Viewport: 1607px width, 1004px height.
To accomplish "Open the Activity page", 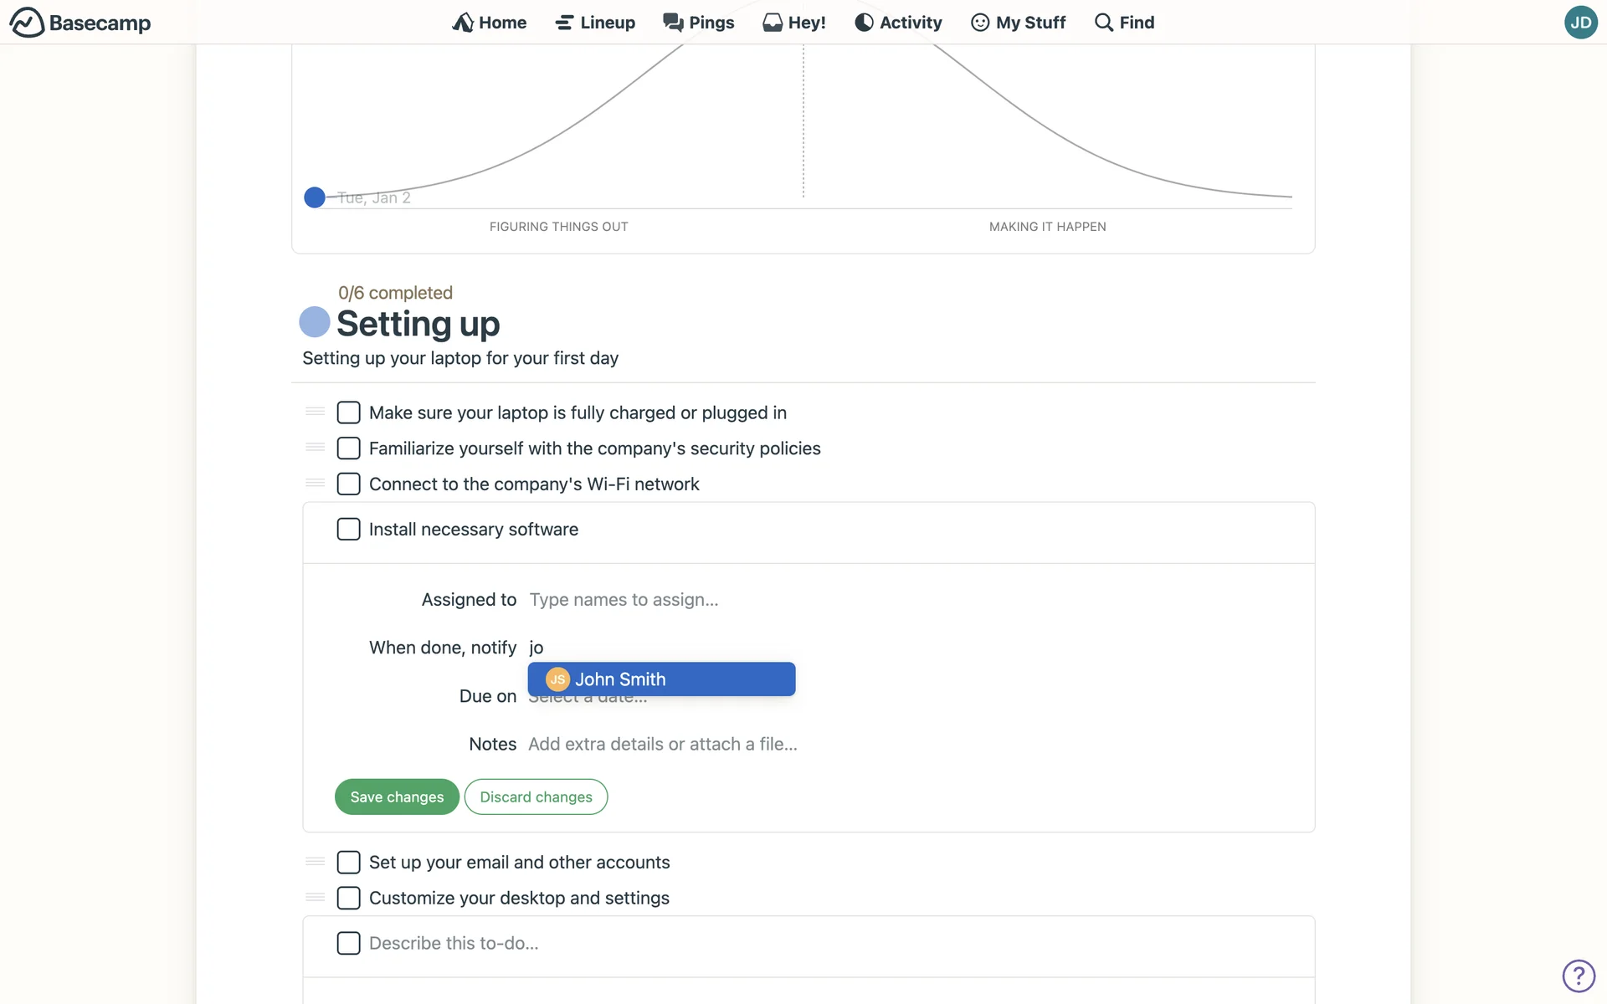I will click(x=898, y=23).
